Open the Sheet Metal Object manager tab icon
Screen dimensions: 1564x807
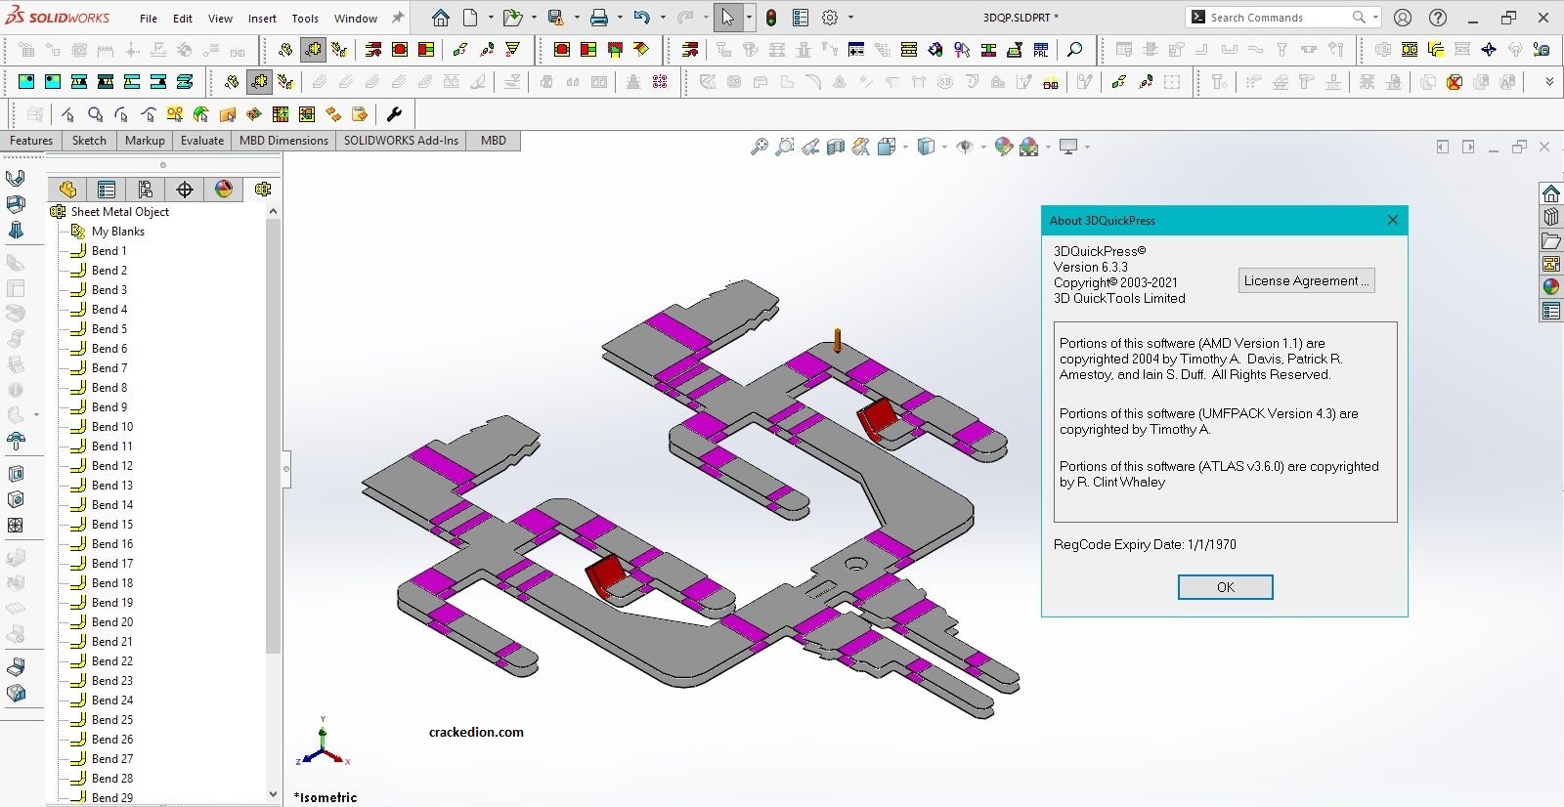point(263,189)
